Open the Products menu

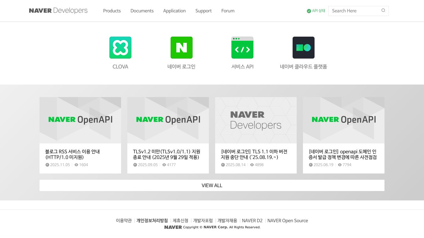112,11
